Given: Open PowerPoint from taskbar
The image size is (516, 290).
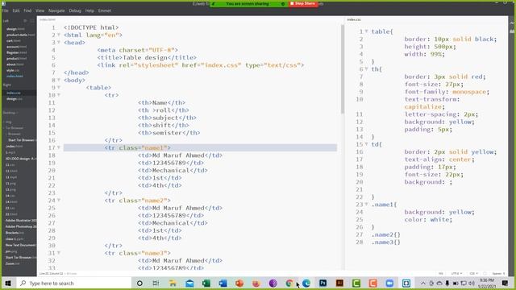Looking at the screenshot, I should point(239,283).
